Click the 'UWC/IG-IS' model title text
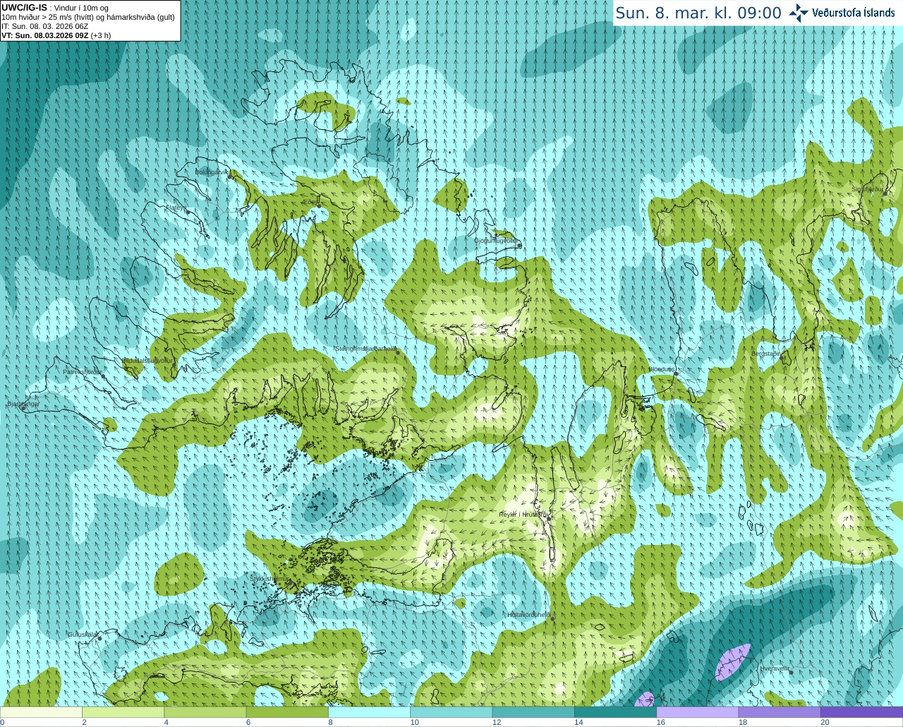 tap(24, 8)
